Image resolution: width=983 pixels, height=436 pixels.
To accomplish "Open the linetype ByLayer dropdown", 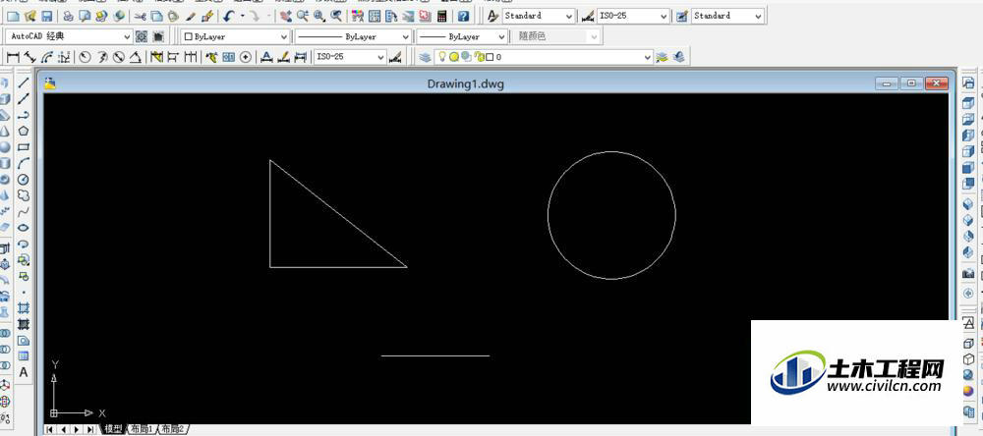I will (x=354, y=37).
